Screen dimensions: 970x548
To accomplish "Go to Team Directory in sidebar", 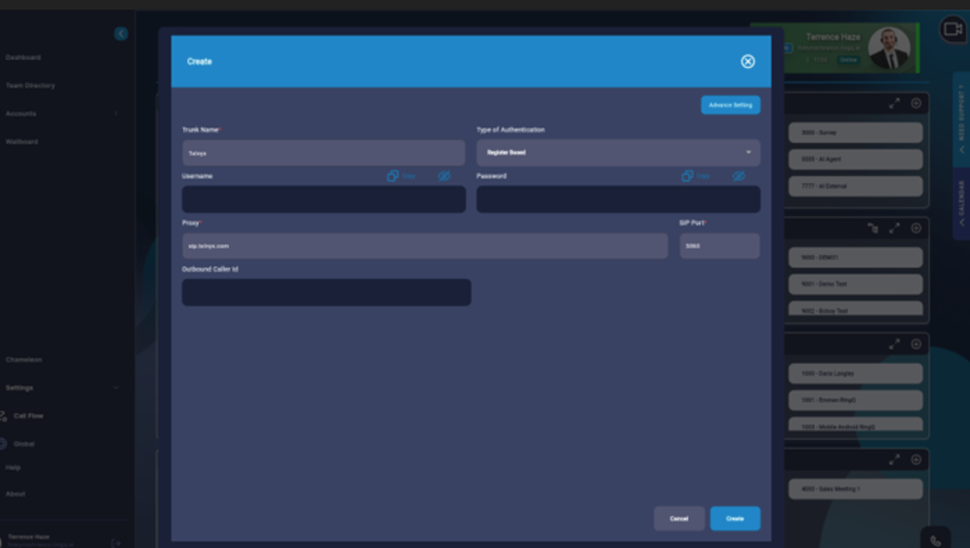I will pos(30,85).
